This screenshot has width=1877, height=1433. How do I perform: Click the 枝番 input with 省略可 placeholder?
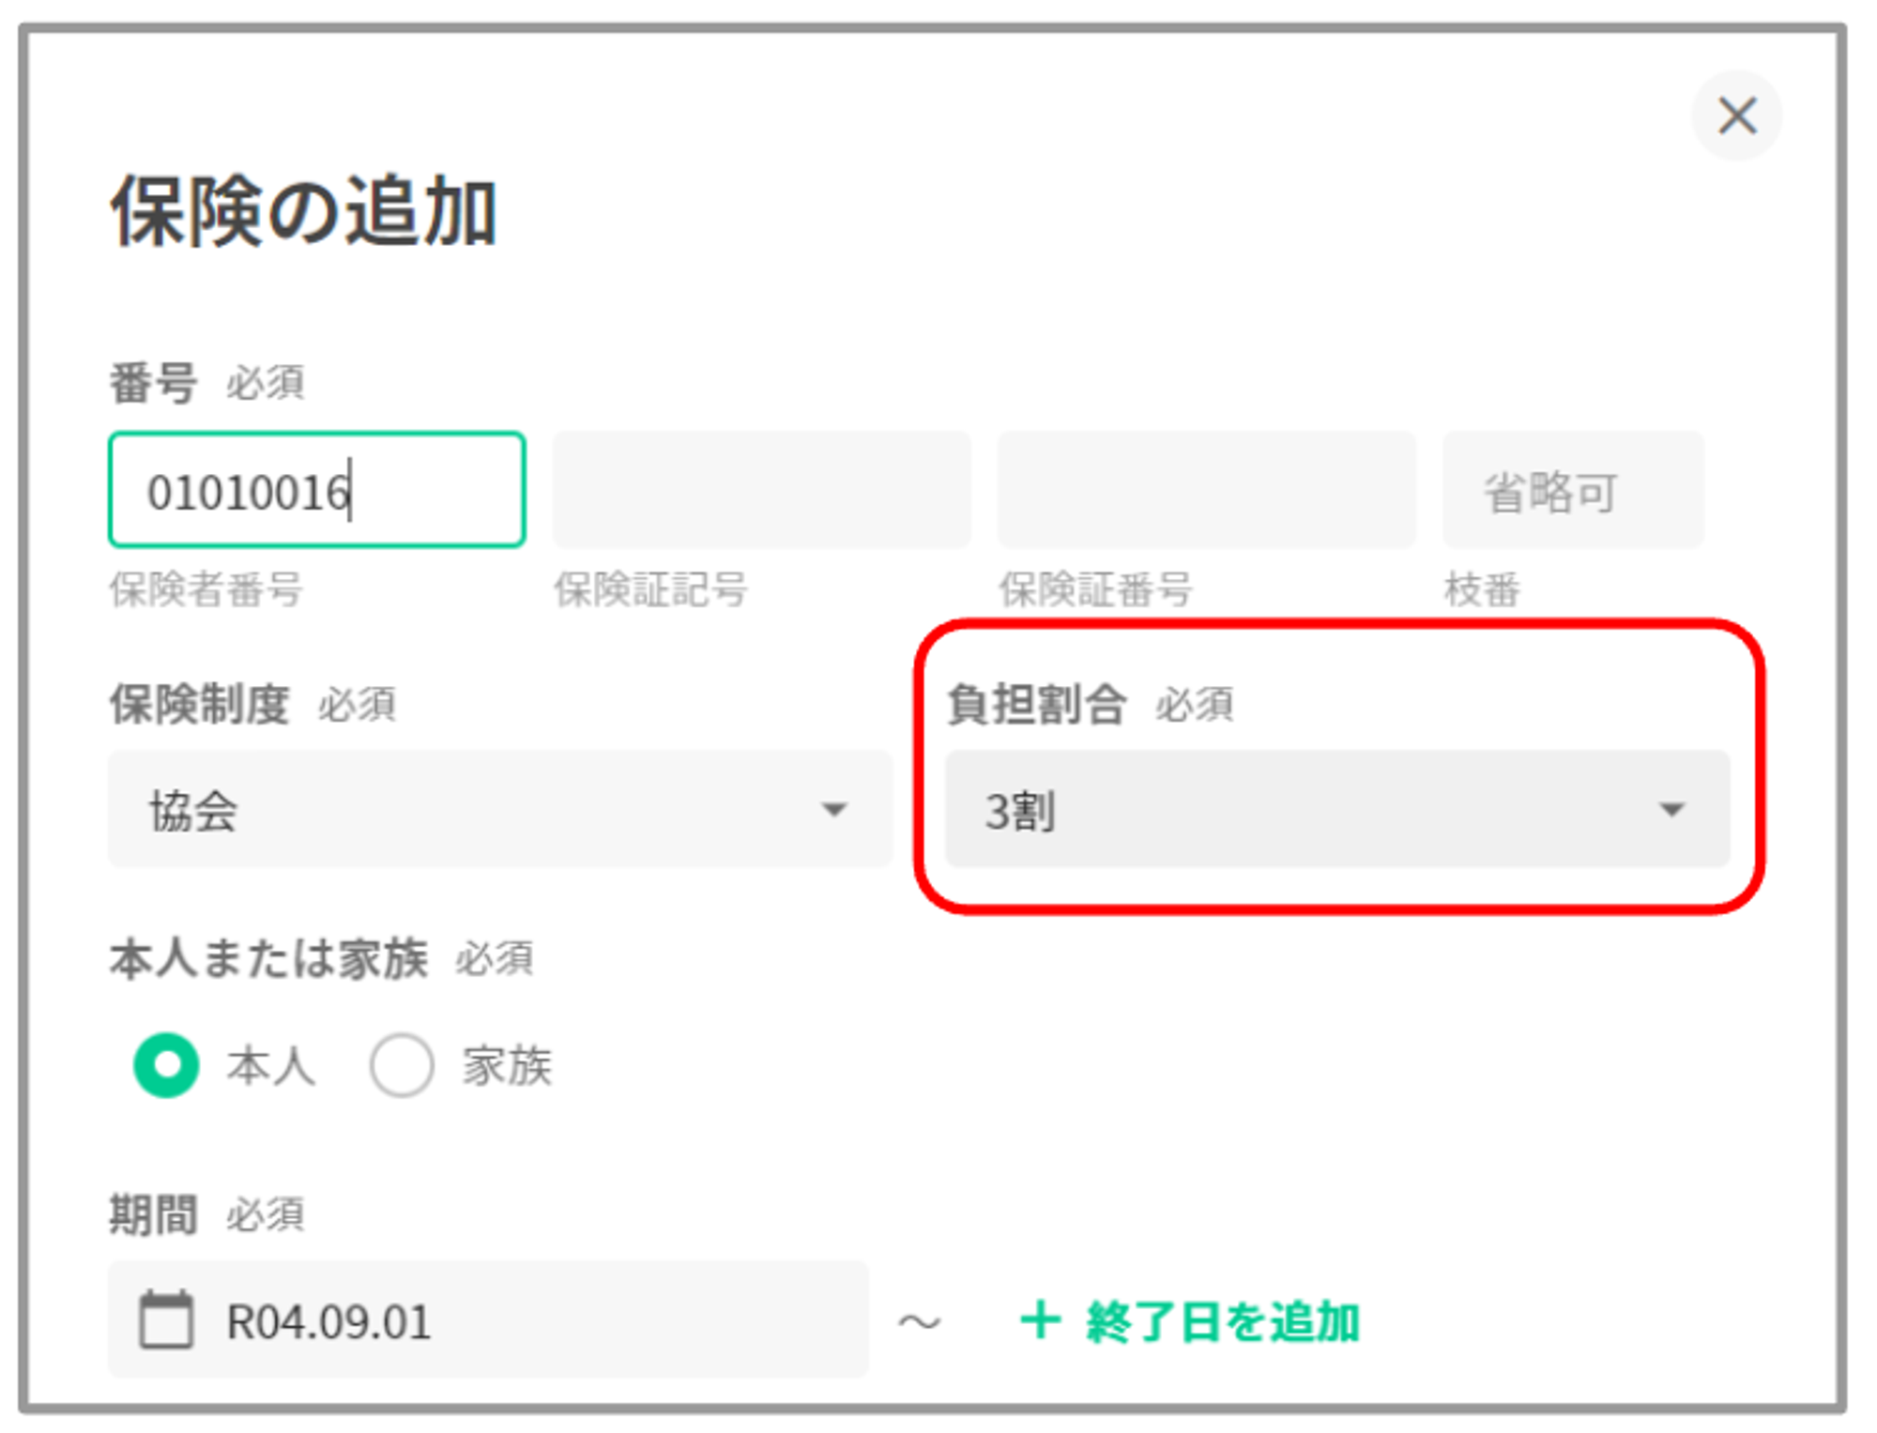click(x=1573, y=490)
